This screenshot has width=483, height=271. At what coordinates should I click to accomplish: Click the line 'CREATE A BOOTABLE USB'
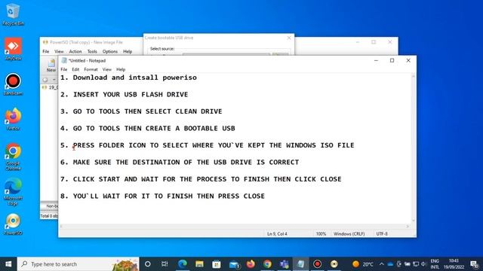[x=148, y=128]
